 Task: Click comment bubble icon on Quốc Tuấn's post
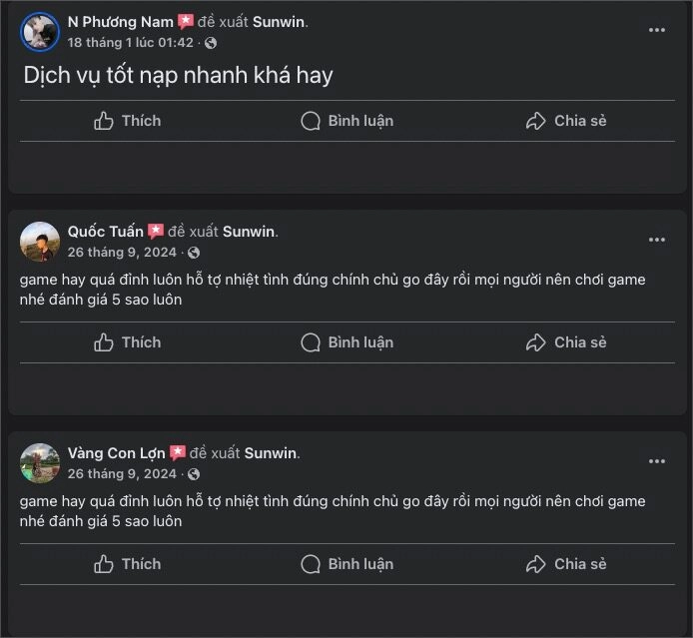pyautogui.click(x=312, y=342)
